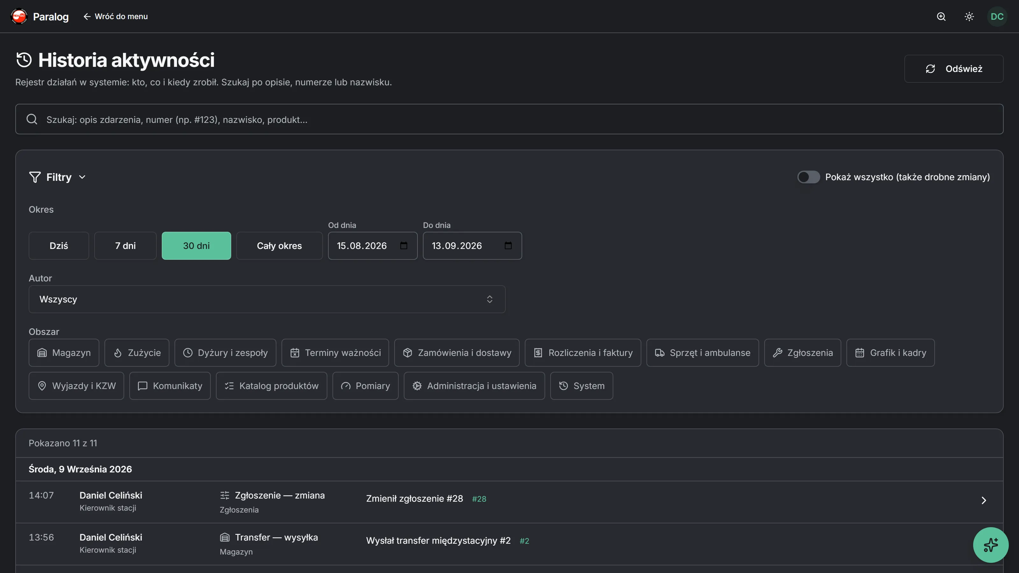Image resolution: width=1019 pixels, height=573 pixels.
Task: Edit the Od dnia date 15.08.2026
Action: [361, 245]
